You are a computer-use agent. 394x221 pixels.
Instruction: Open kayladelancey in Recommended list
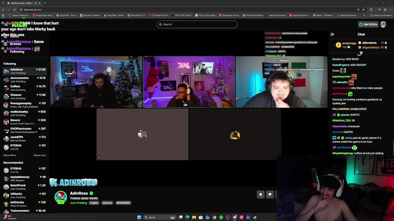click(x=25, y=179)
